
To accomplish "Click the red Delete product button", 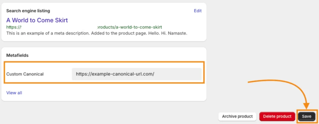I will 277,117.
